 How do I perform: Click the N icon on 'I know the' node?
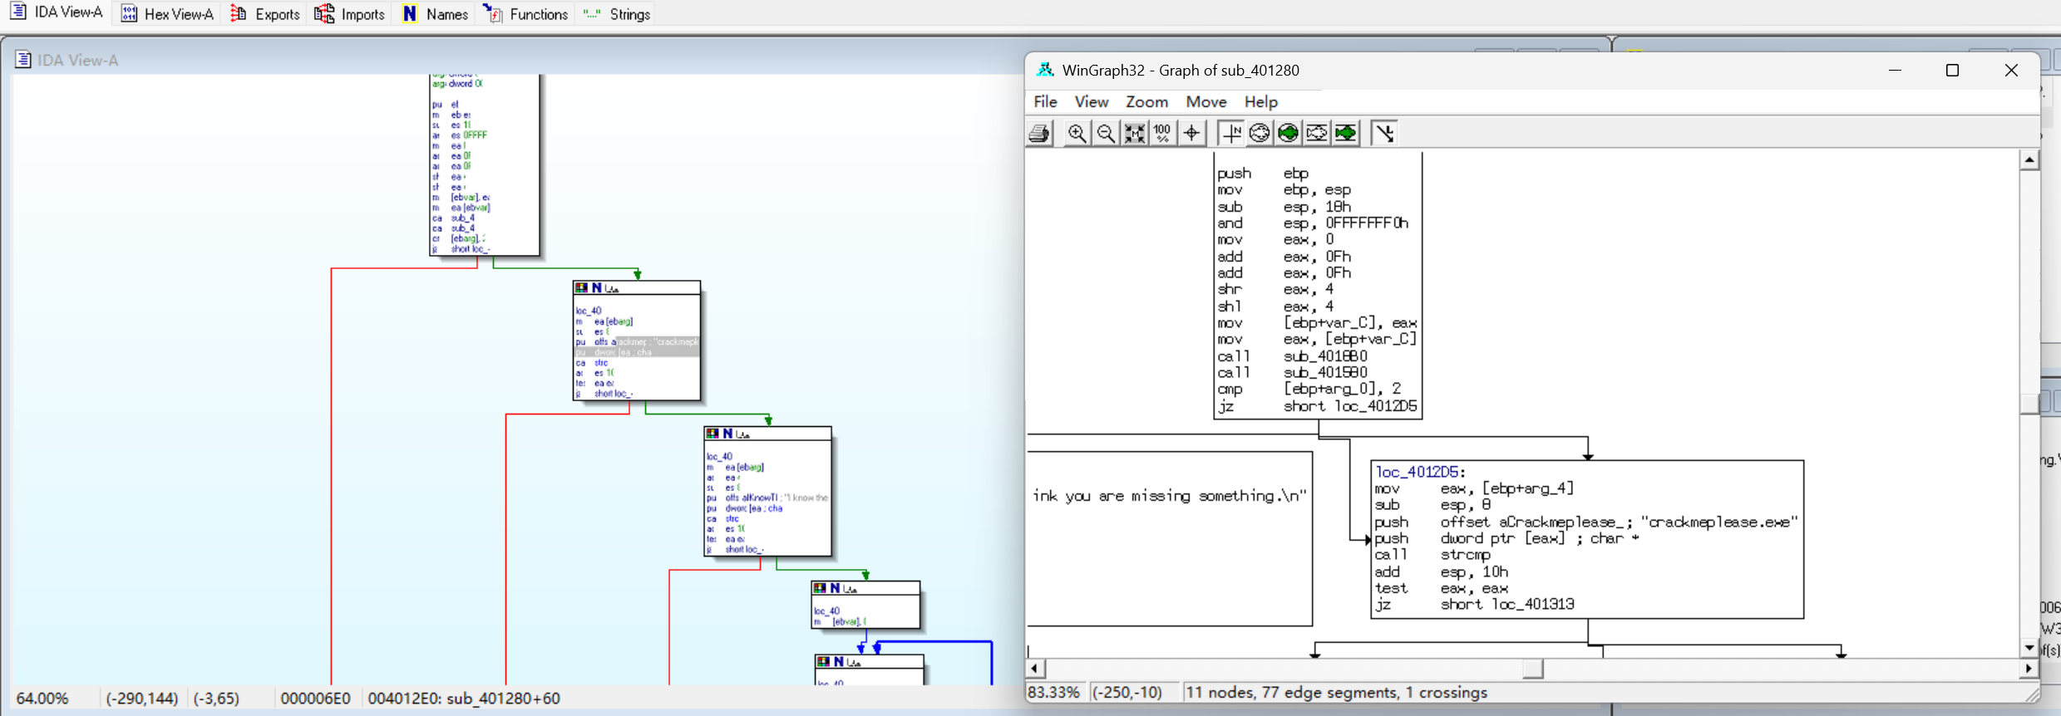click(728, 434)
